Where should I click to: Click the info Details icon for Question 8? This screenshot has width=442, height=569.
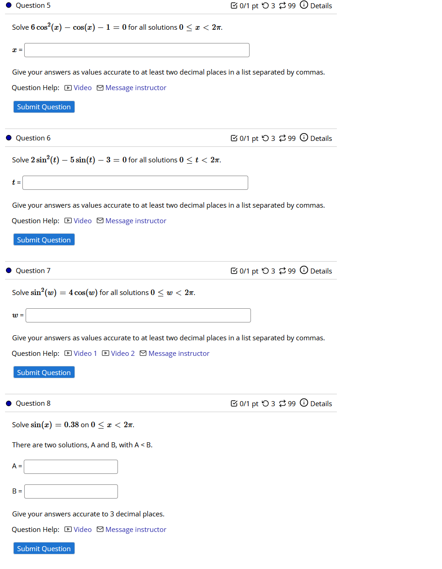tap(304, 403)
